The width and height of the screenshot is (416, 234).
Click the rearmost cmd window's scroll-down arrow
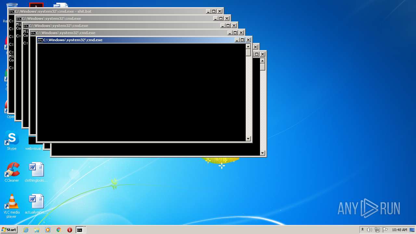tap(263, 153)
